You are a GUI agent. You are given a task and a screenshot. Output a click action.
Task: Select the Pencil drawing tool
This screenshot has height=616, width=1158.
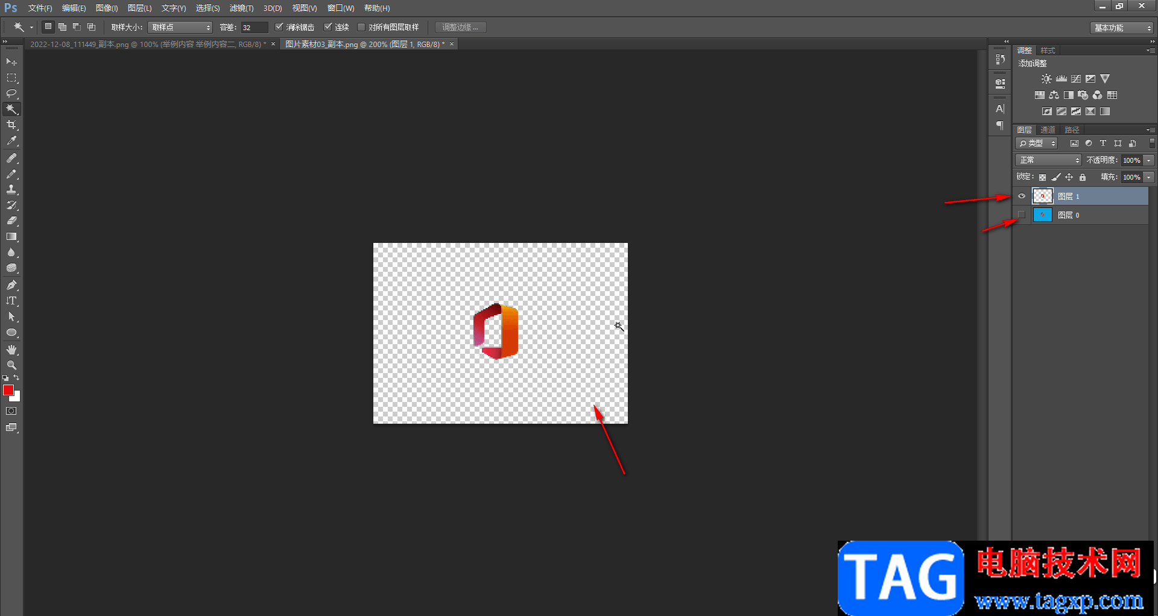coord(11,174)
